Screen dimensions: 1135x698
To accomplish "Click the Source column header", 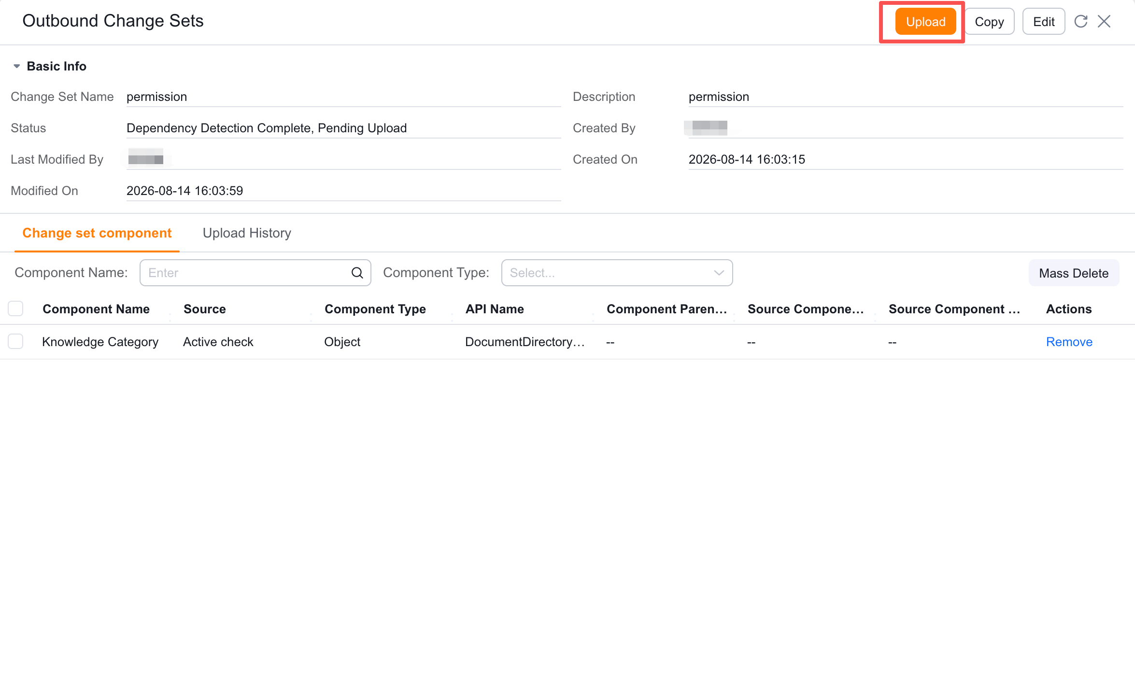I will [x=205, y=309].
